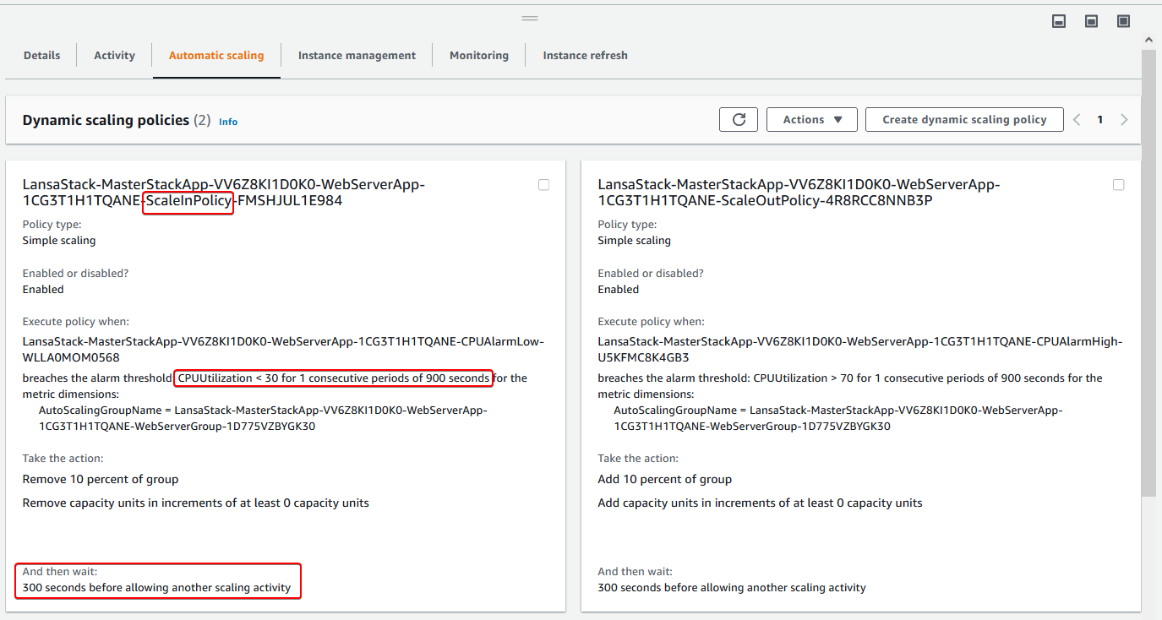This screenshot has width=1162, height=620.
Task: Switch to the Instance refresh tab
Action: click(585, 56)
